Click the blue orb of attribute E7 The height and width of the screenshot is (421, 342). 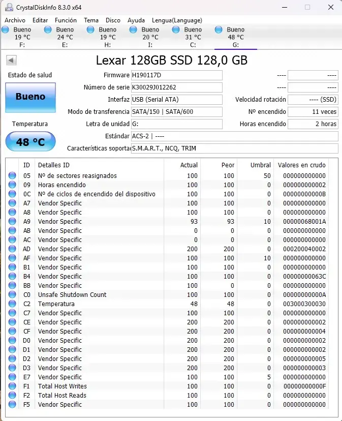[x=12, y=377]
